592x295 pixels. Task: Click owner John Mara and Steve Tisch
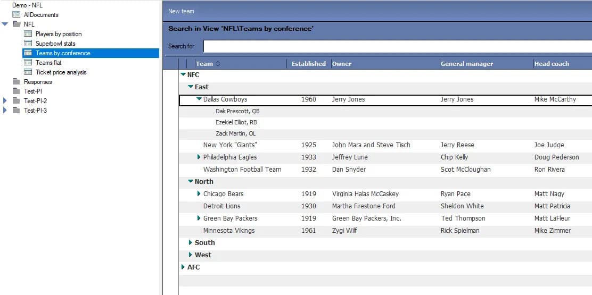pos(371,145)
